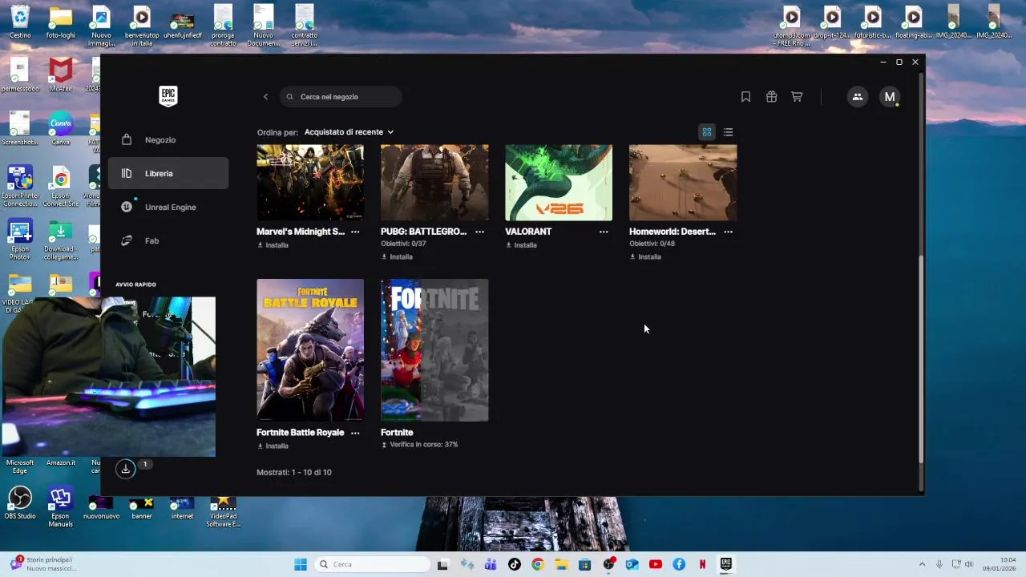The image size is (1026, 577).
Task: Open the shopping cart icon
Action: pos(797,97)
